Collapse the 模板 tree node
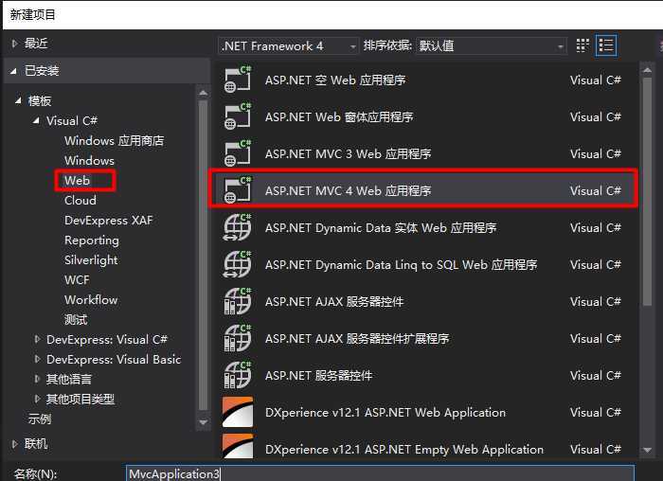 (x=18, y=100)
